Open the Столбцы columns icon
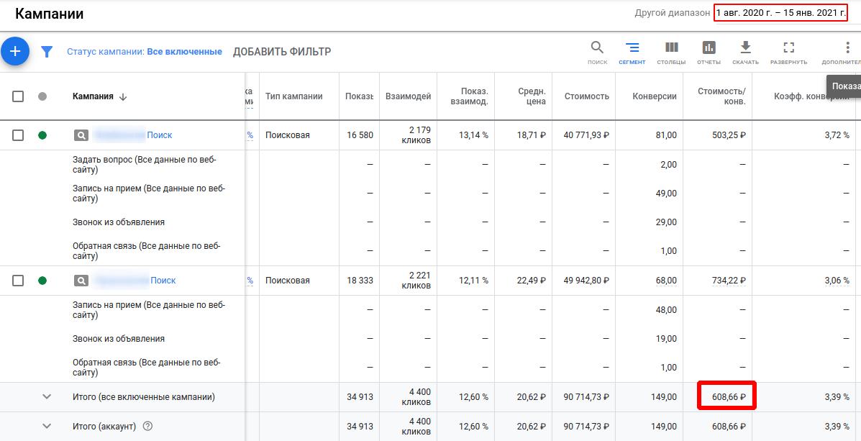This screenshot has height=441, width=861. [x=671, y=53]
